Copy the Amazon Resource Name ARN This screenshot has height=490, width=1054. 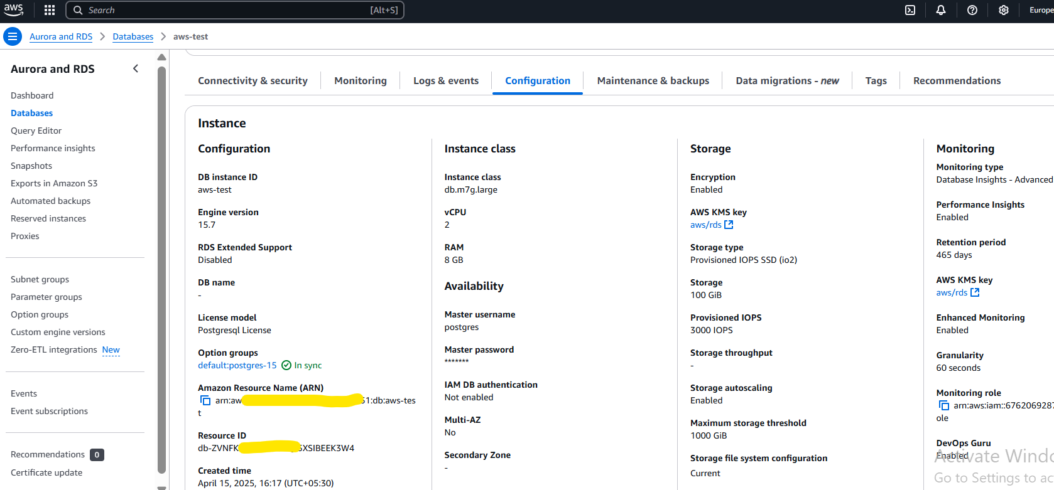pos(205,400)
